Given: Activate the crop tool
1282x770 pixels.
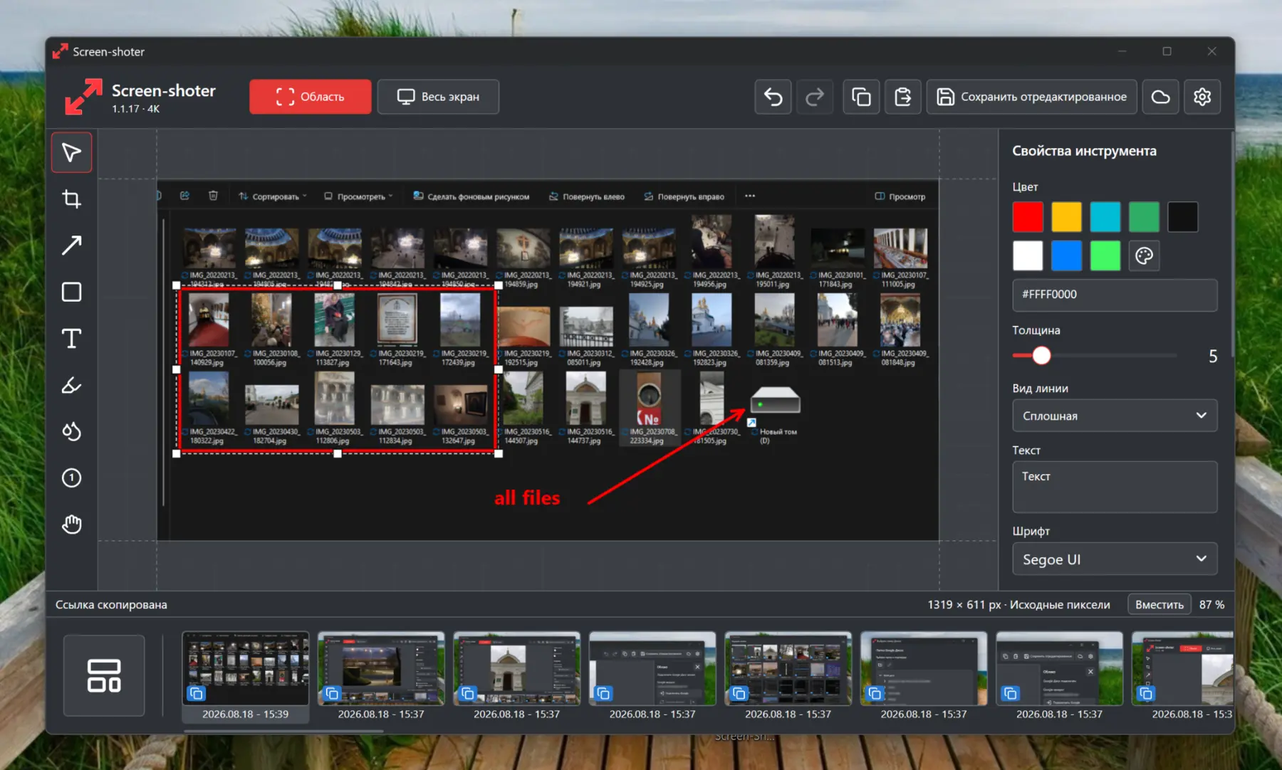Looking at the screenshot, I should coord(71,199).
